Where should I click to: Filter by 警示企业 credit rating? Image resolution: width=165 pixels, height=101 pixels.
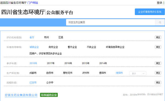coord(72,47)
